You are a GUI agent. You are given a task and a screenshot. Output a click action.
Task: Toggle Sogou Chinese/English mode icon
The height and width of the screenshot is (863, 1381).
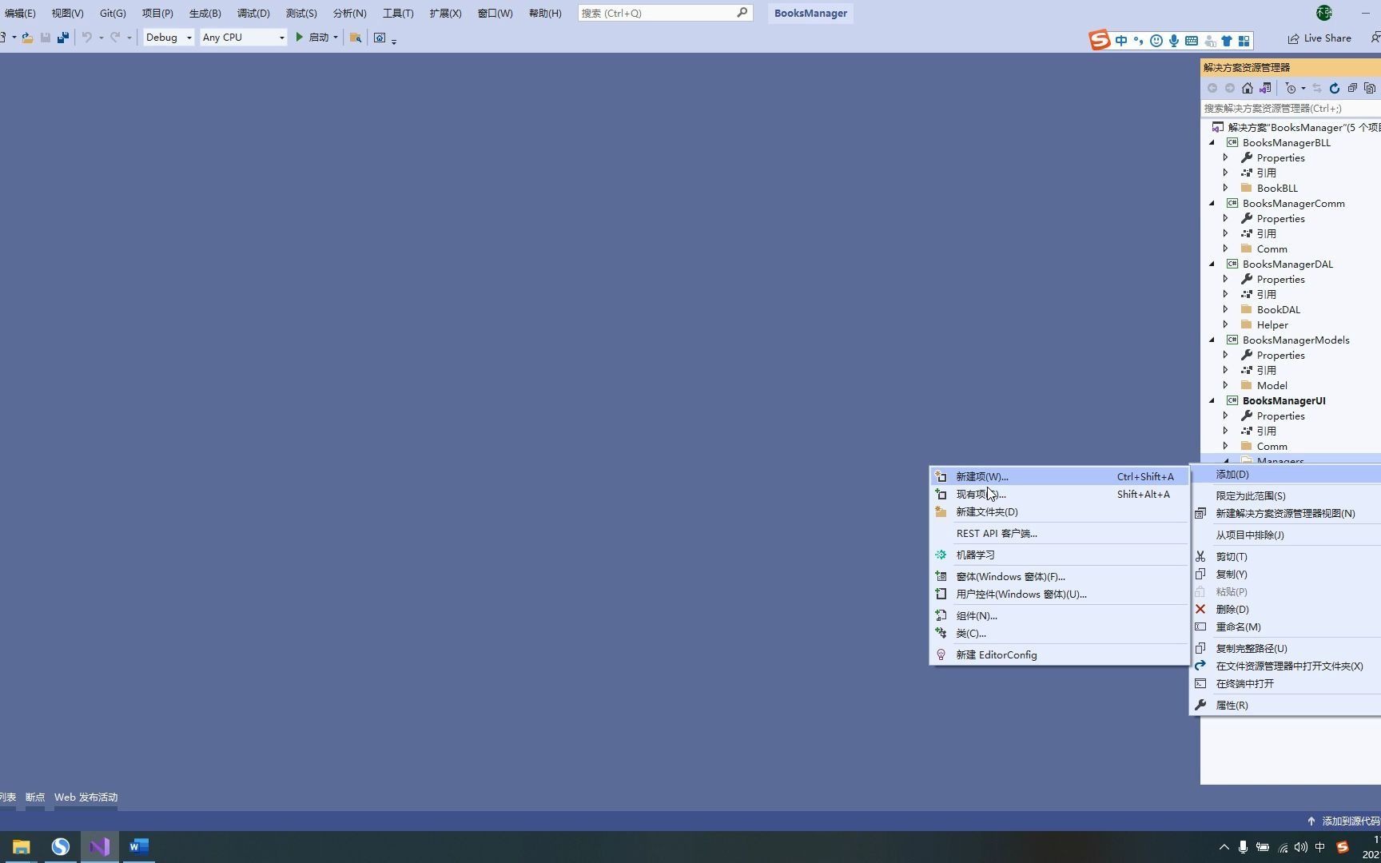tap(1121, 41)
